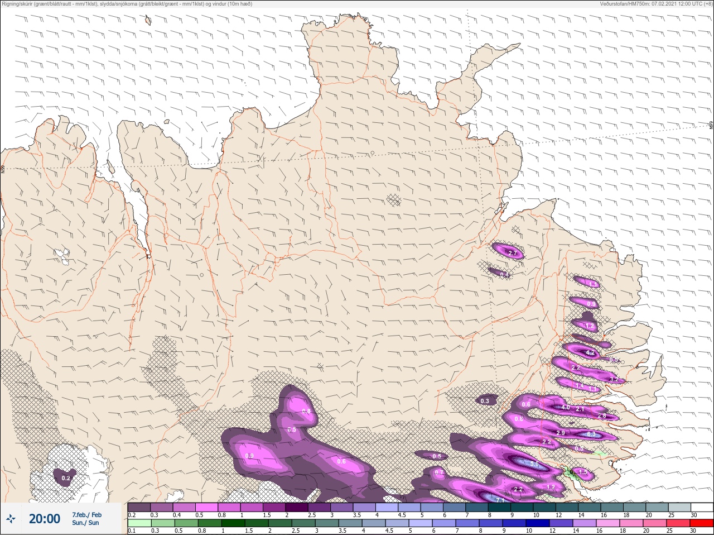Select the pale green rain legend swatch at 0.1
This screenshot has height=535, width=714.
pyautogui.click(x=139, y=523)
